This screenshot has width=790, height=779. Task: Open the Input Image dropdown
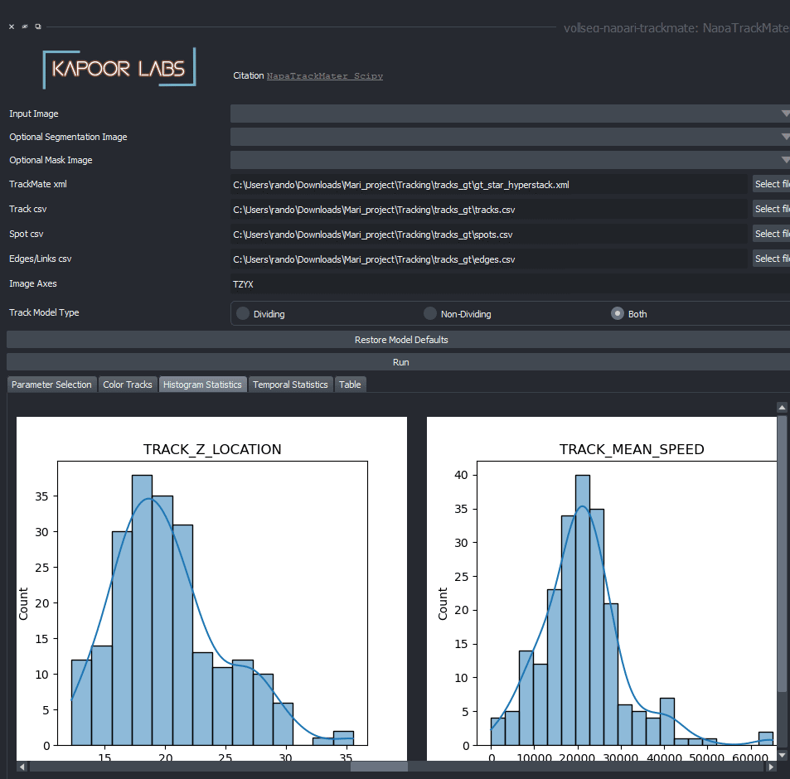pyautogui.click(x=509, y=114)
